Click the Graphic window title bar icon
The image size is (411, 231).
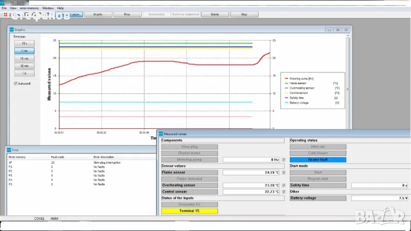[x=12, y=30]
